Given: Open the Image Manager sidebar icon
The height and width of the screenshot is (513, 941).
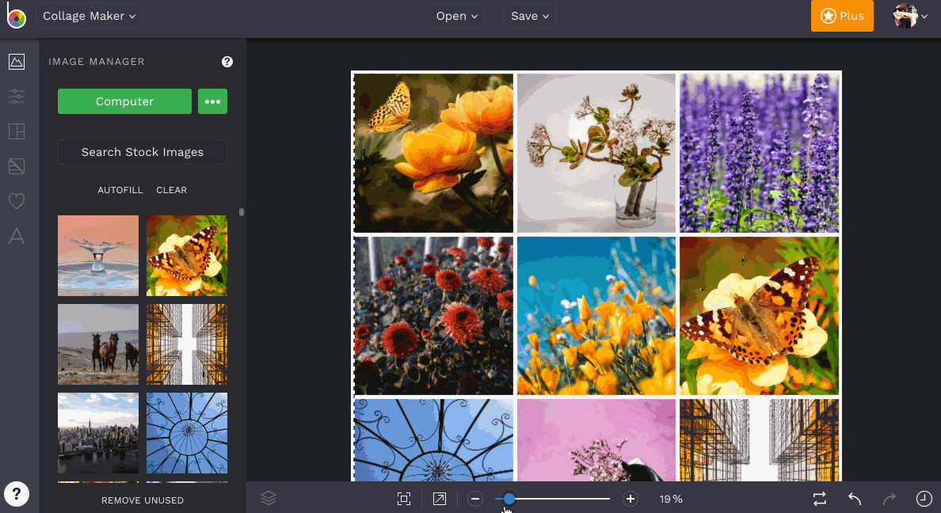Looking at the screenshot, I should (x=17, y=61).
